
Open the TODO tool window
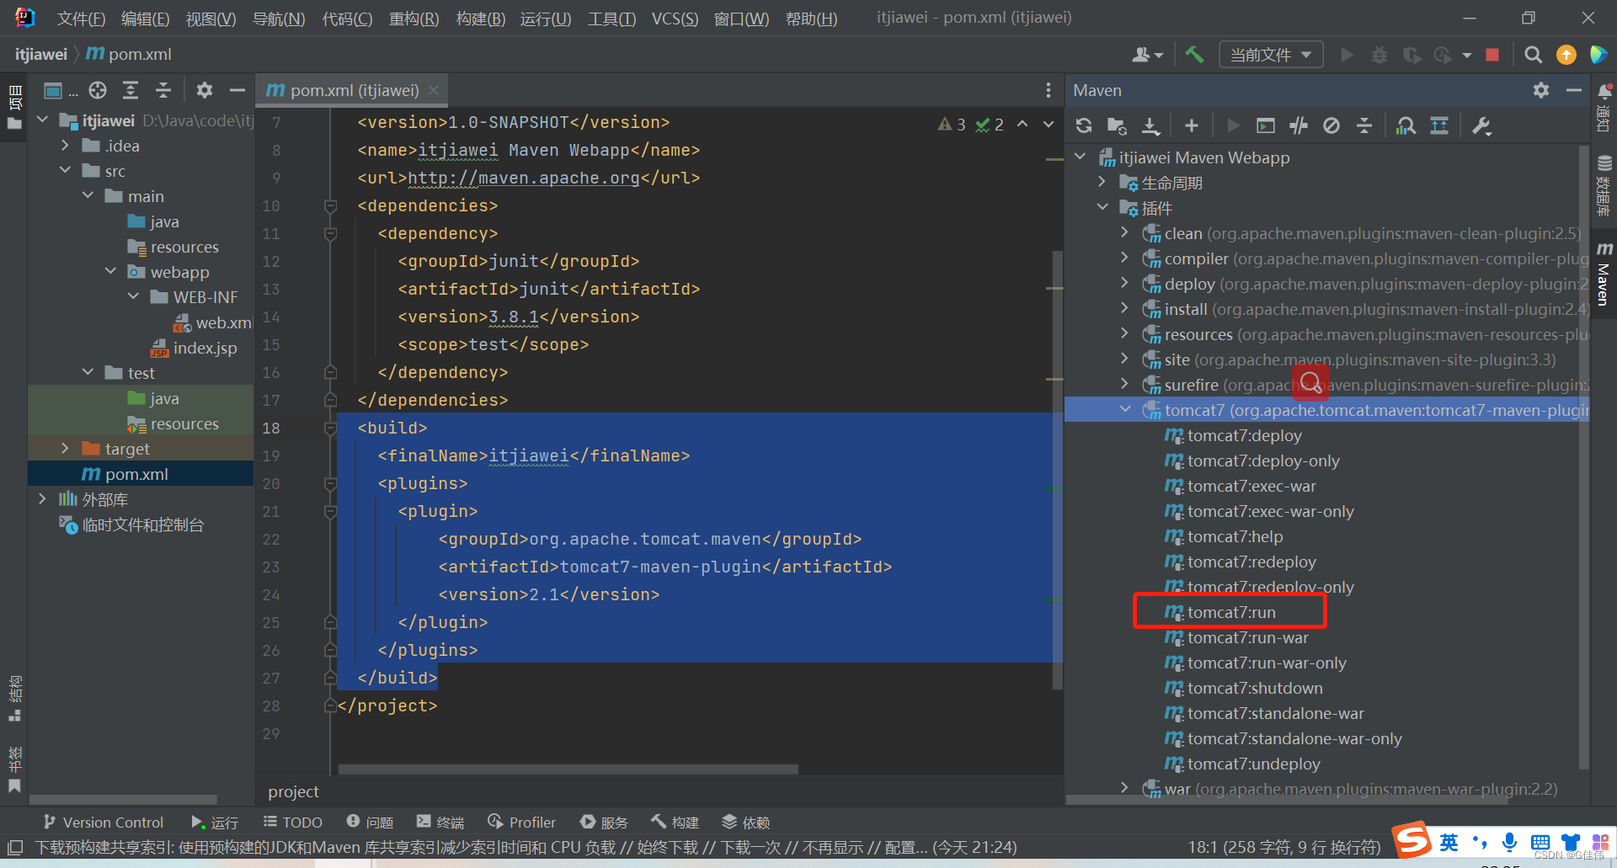292,823
